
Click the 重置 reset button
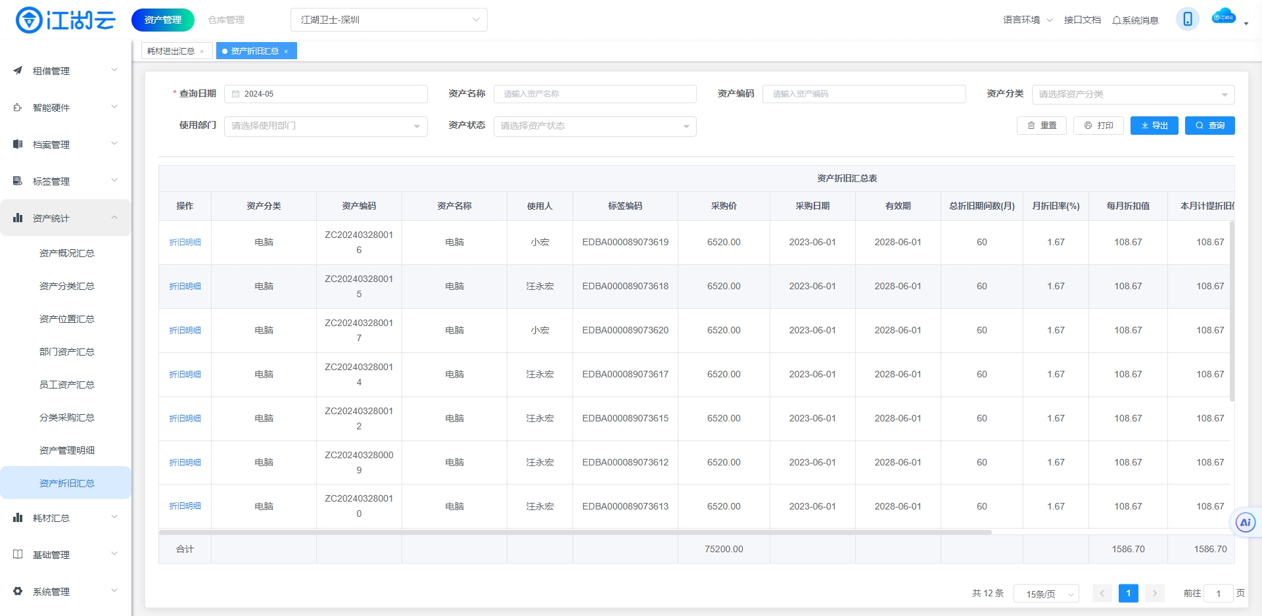pyautogui.click(x=1042, y=126)
